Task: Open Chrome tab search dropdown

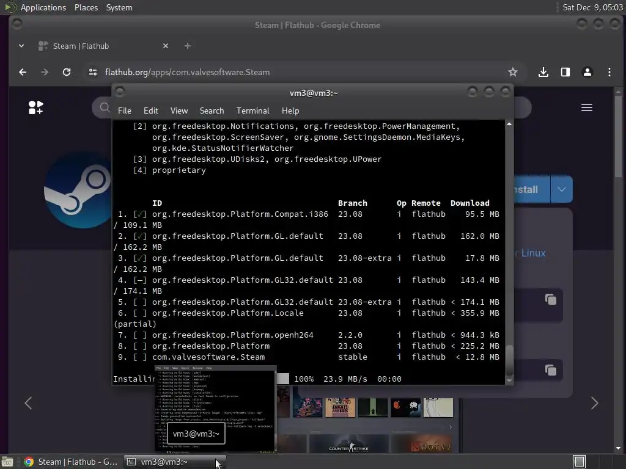Action: 21,46
